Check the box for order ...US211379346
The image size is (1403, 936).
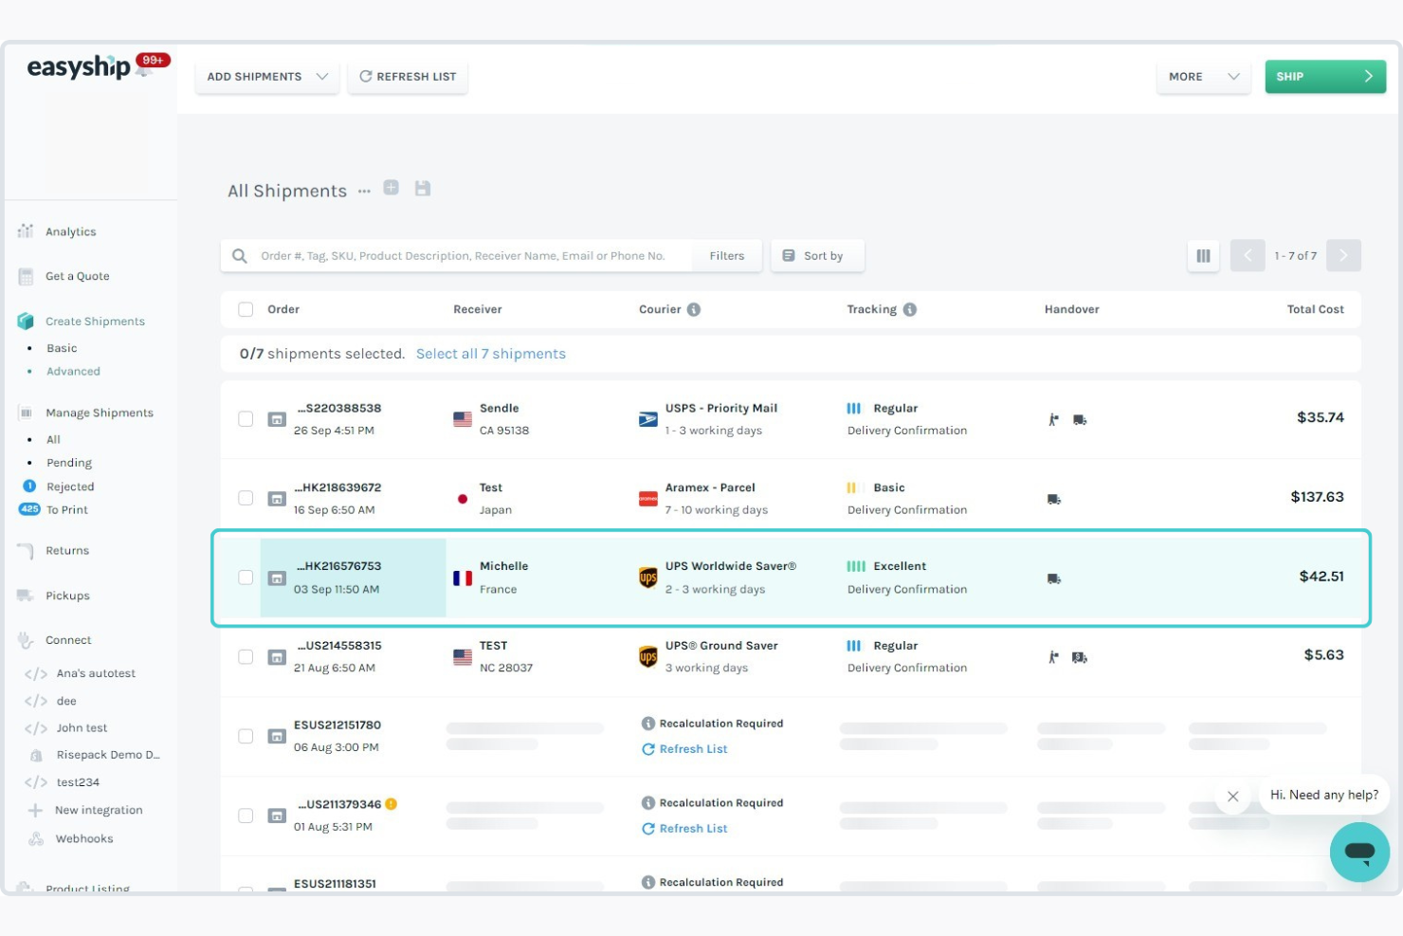[246, 816]
